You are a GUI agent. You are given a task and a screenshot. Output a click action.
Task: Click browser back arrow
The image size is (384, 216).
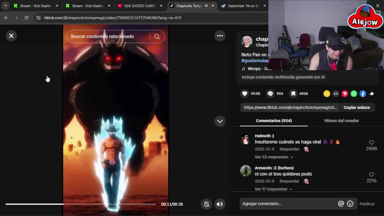point(6,18)
